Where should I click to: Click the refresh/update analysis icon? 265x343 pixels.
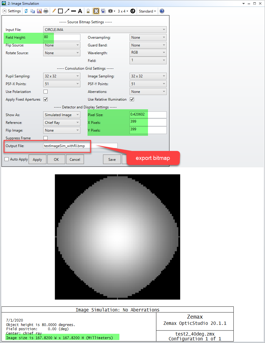pos(26,11)
